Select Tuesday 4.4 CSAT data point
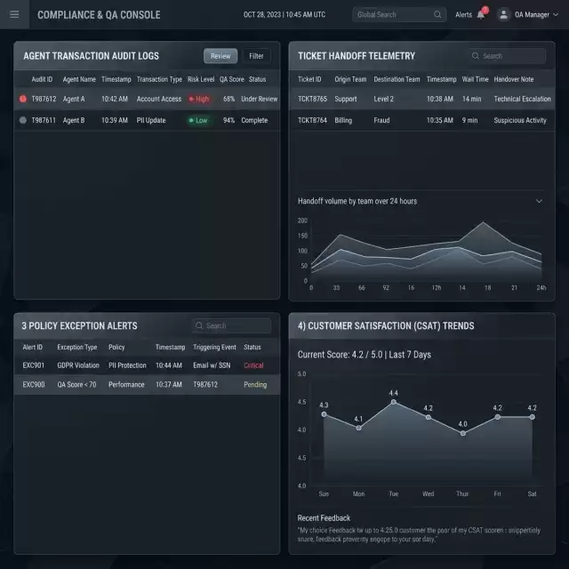569x569 pixels. (394, 402)
